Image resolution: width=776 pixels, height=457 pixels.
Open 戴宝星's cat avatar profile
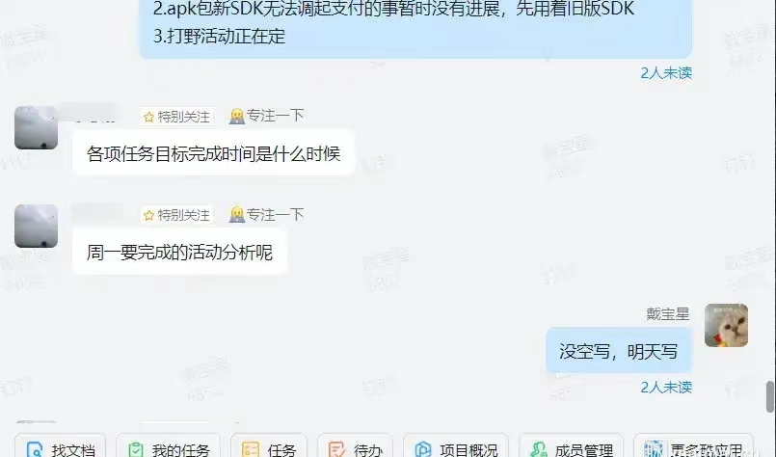726,325
